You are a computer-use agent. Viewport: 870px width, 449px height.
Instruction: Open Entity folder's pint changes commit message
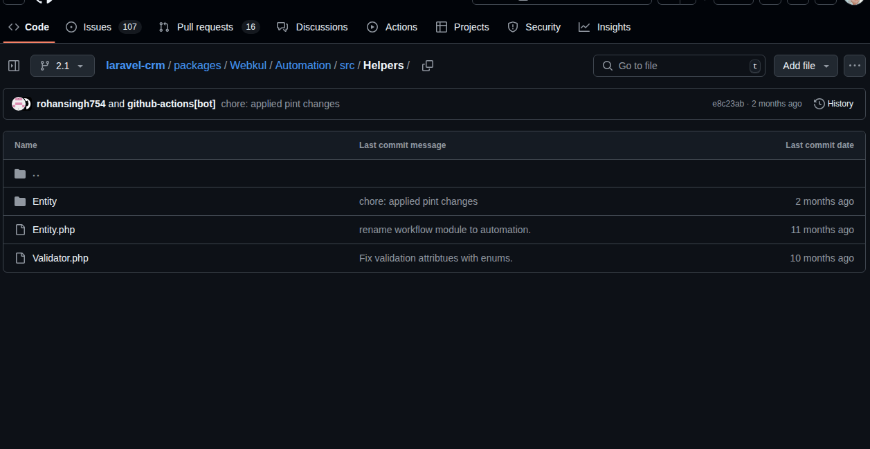point(418,201)
